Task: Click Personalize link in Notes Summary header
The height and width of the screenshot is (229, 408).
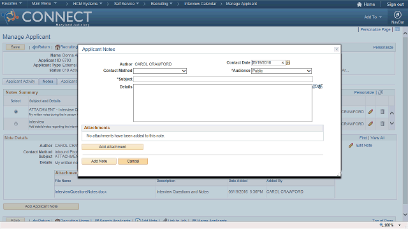Action: (x=364, y=92)
